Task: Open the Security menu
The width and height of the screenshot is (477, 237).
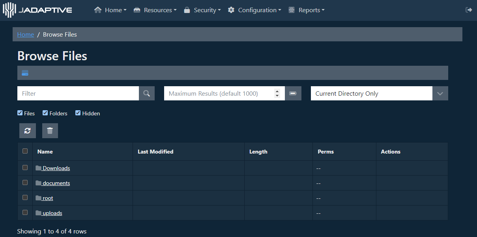Action: [202, 10]
